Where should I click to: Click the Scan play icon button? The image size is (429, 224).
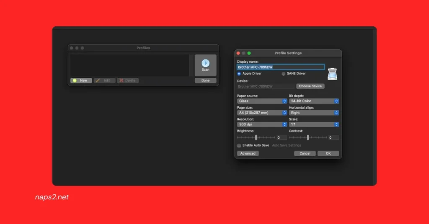click(x=205, y=65)
